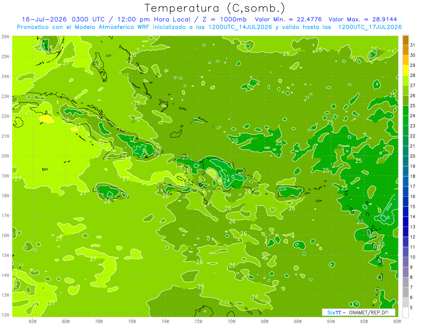Click the "76W" longitude axis label
Viewport: 422px width, 326px height.
point(132,321)
